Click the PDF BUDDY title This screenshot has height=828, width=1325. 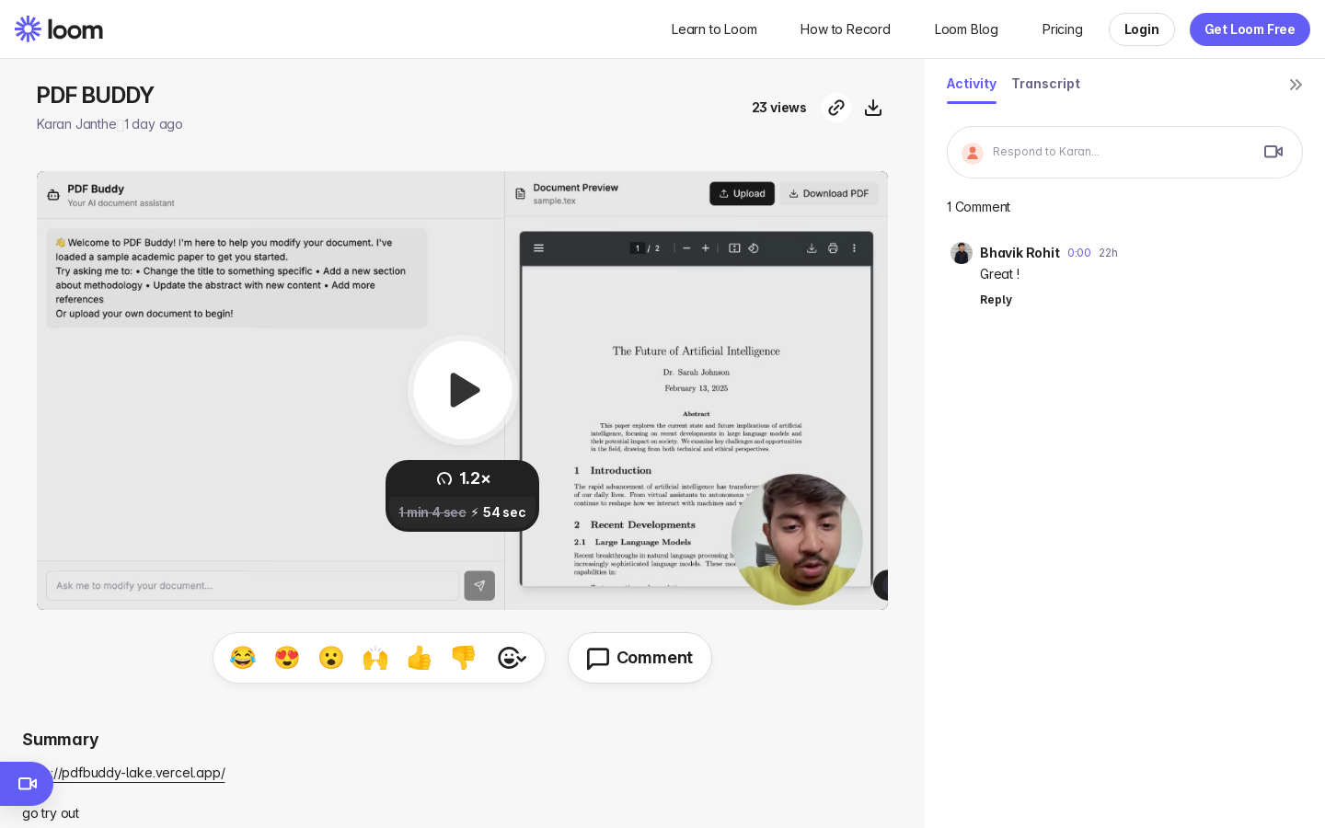coord(95,96)
